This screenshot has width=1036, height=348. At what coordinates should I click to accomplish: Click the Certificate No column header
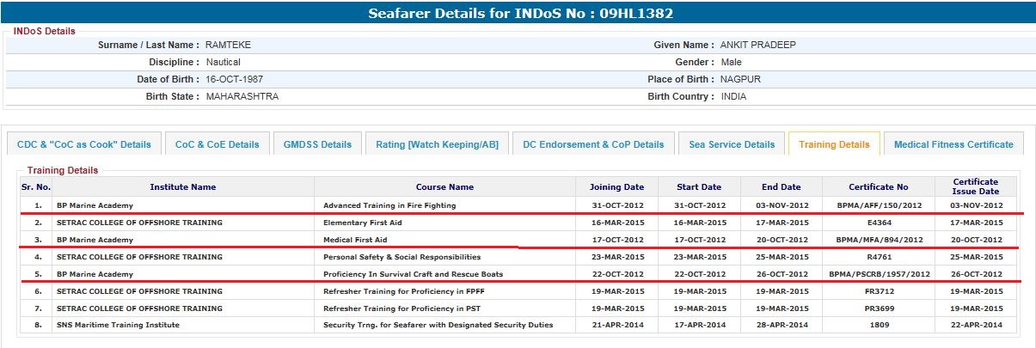(x=879, y=187)
